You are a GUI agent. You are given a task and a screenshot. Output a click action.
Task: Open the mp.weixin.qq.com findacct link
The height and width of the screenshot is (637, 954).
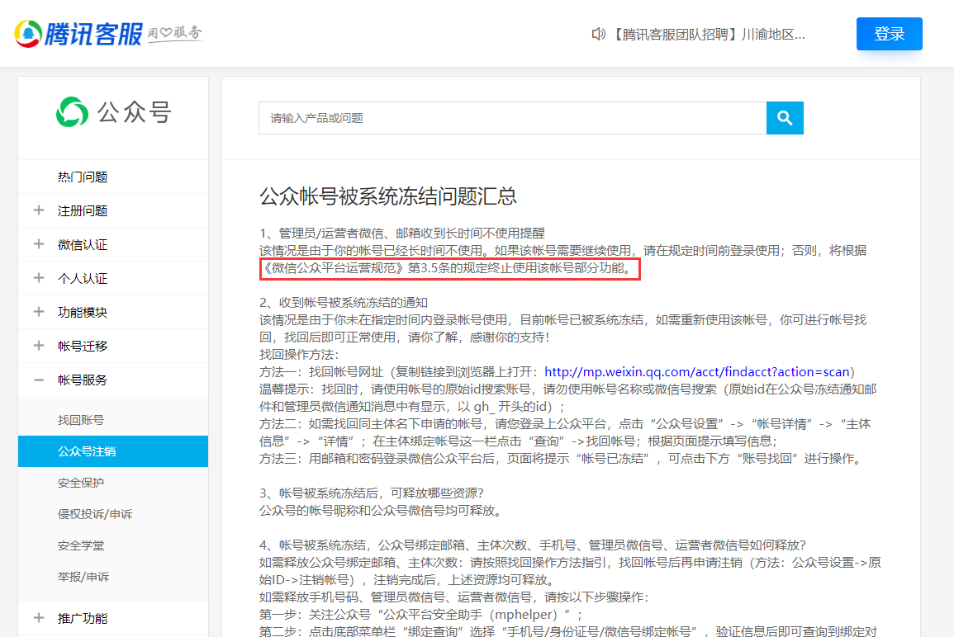[x=696, y=372]
